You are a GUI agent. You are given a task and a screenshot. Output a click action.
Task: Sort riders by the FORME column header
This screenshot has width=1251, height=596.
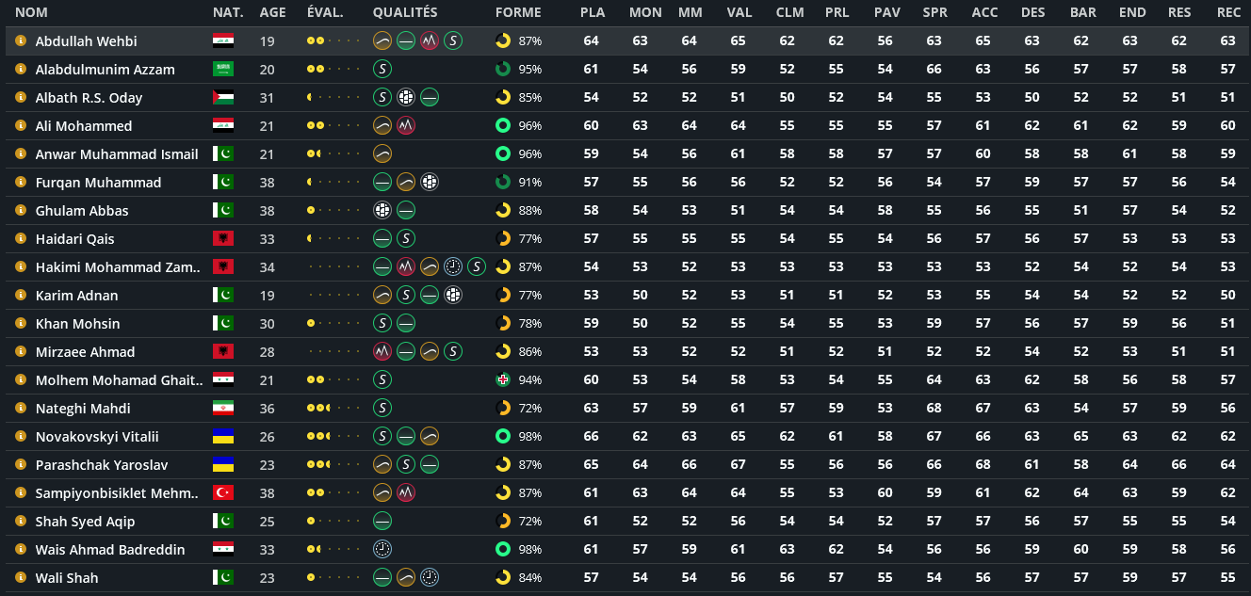pyautogui.click(x=518, y=12)
